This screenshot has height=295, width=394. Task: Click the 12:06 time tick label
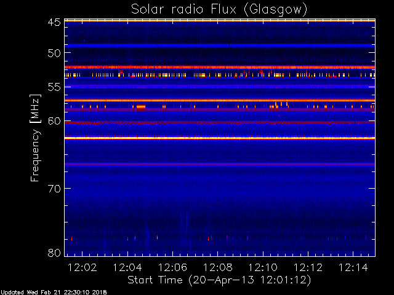tap(172, 267)
